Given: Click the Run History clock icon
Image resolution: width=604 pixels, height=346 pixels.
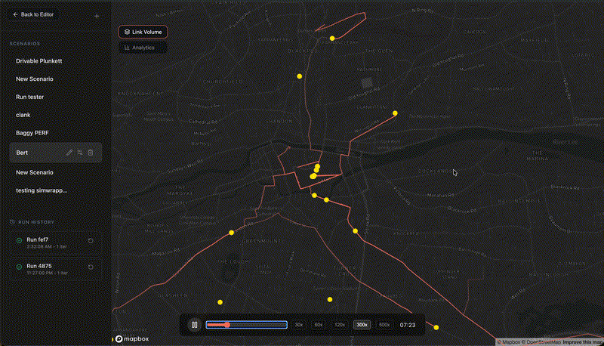Looking at the screenshot, I should pos(12,222).
